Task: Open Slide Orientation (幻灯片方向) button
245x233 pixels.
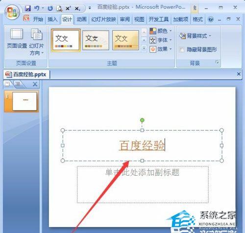Action: point(37,42)
